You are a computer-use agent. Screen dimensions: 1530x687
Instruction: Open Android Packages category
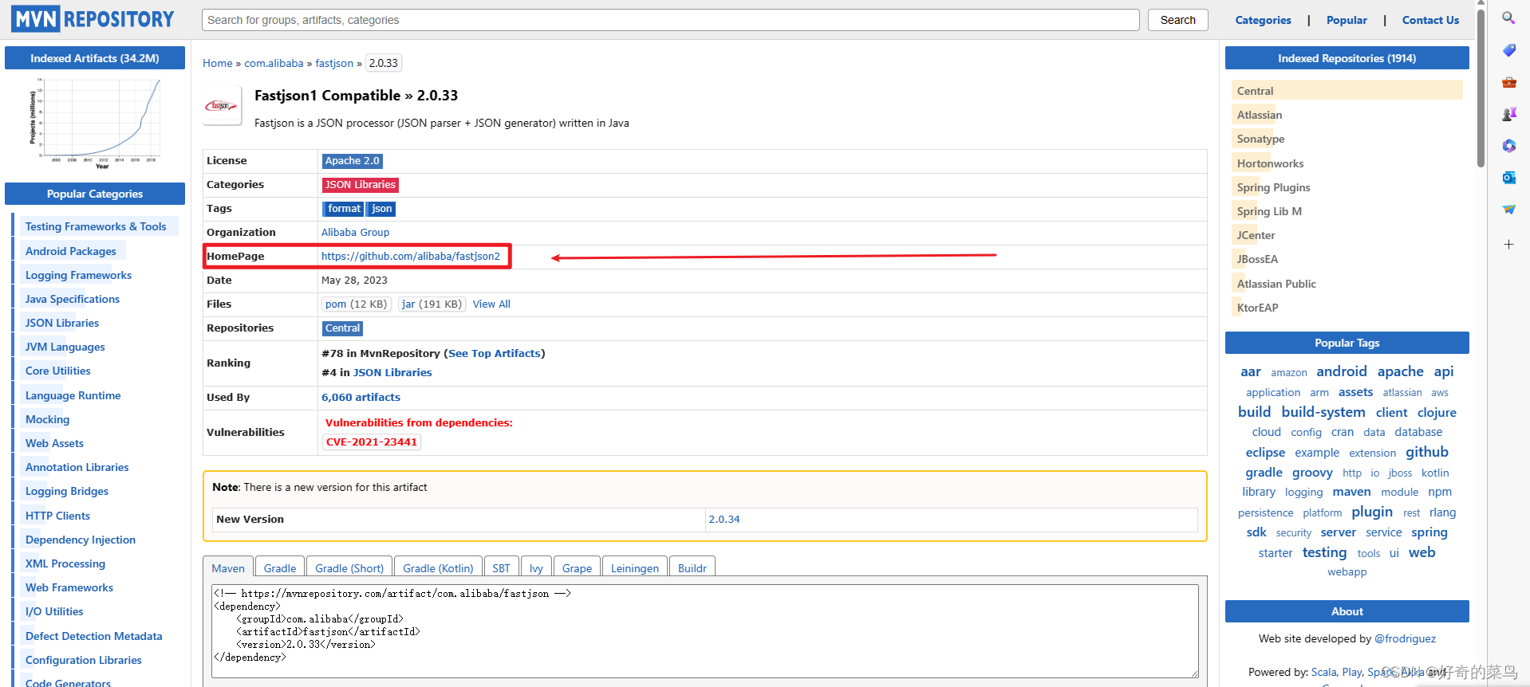[x=71, y=252]
